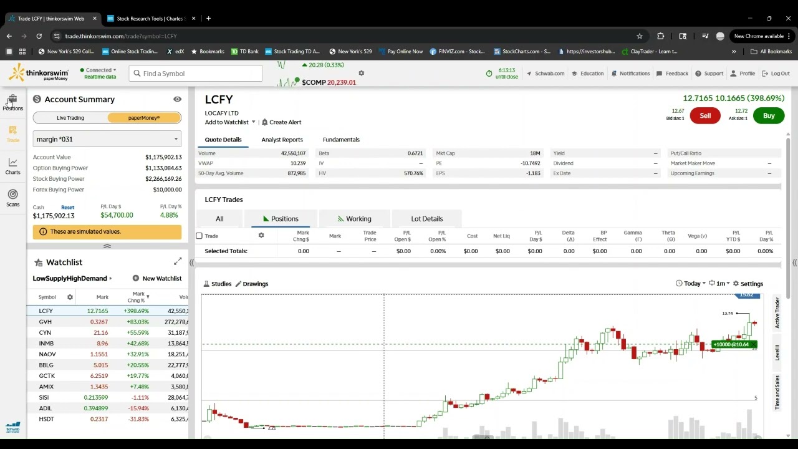Toggle account values visibility eye

click(177, 99)
